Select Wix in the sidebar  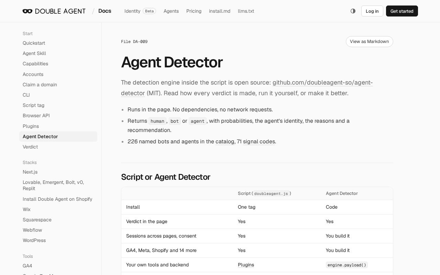58,209
